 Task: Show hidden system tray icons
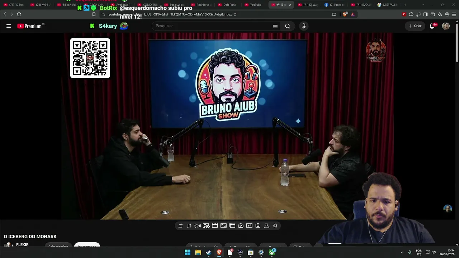coord(402,253)
